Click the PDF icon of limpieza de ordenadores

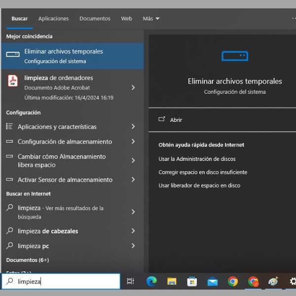coord(13,81)
